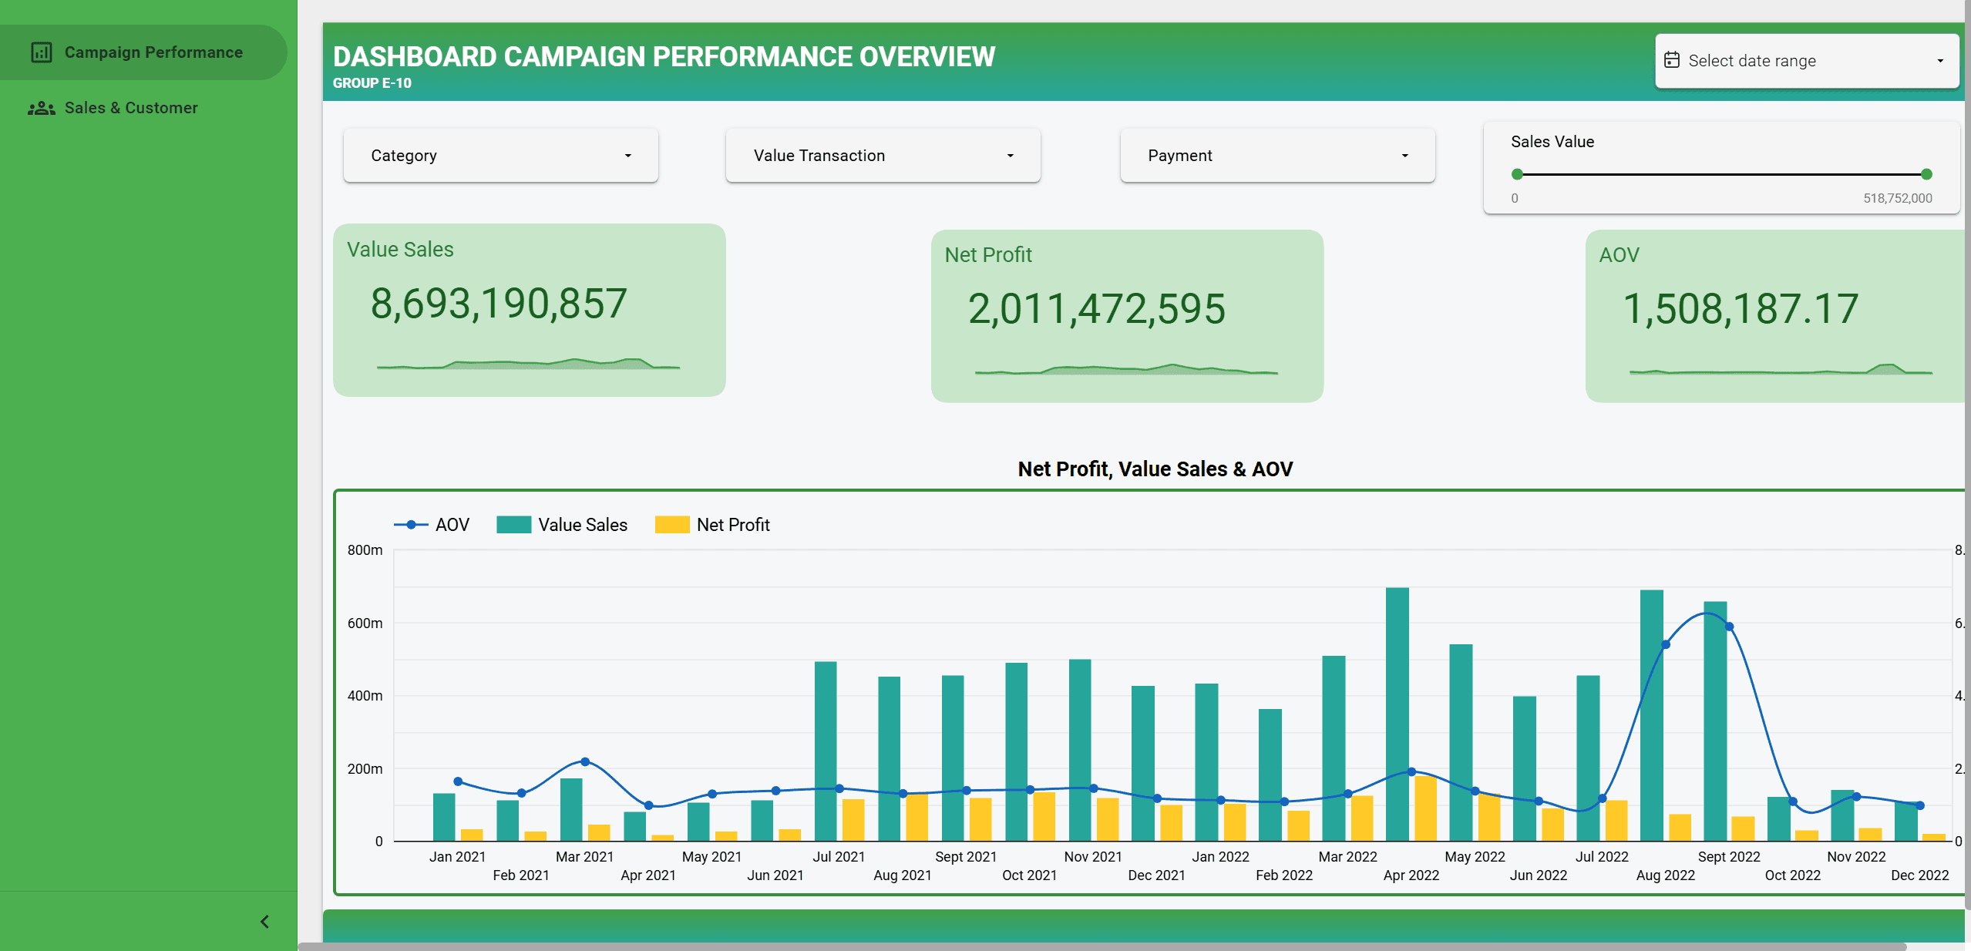Click the AOV data point for Sept 2022

[1729, 627]
